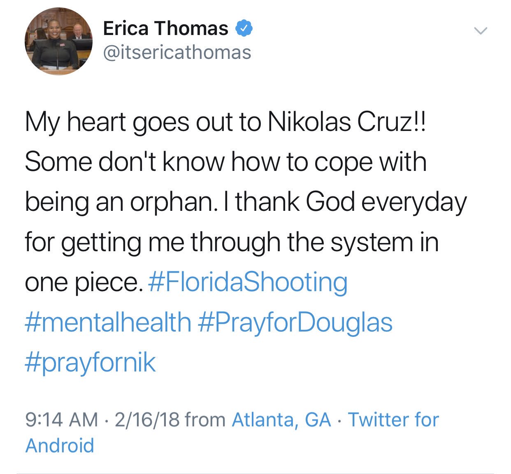511x474 pixels.
Task: Click the 9:14 AM timestamp
Action: pyautogui.click(x=62, y=420)
